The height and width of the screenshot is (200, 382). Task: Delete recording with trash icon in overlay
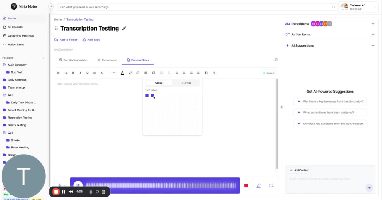[103, 192]
